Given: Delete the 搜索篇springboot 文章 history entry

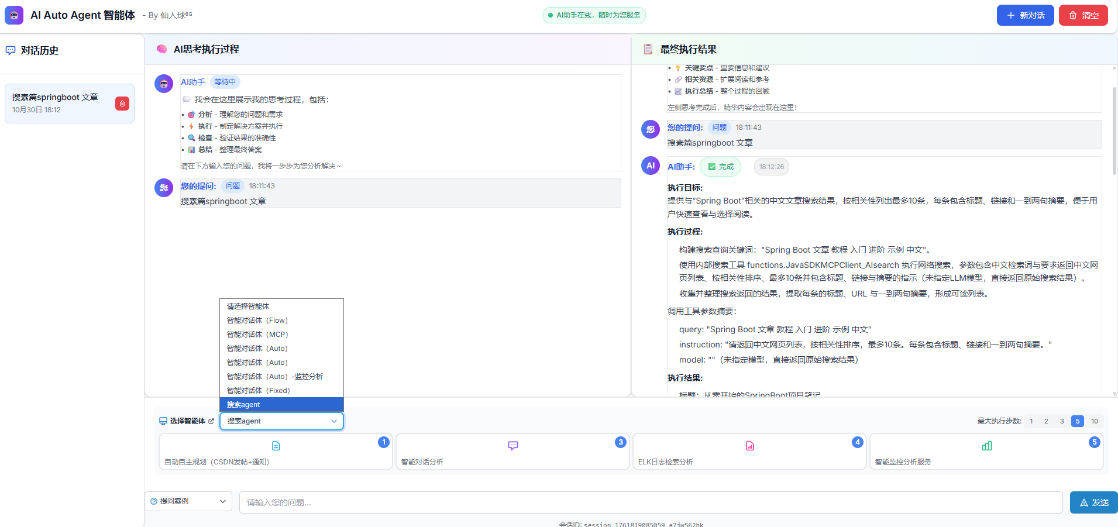Looking at the screenshot, I should coord(122,104).
